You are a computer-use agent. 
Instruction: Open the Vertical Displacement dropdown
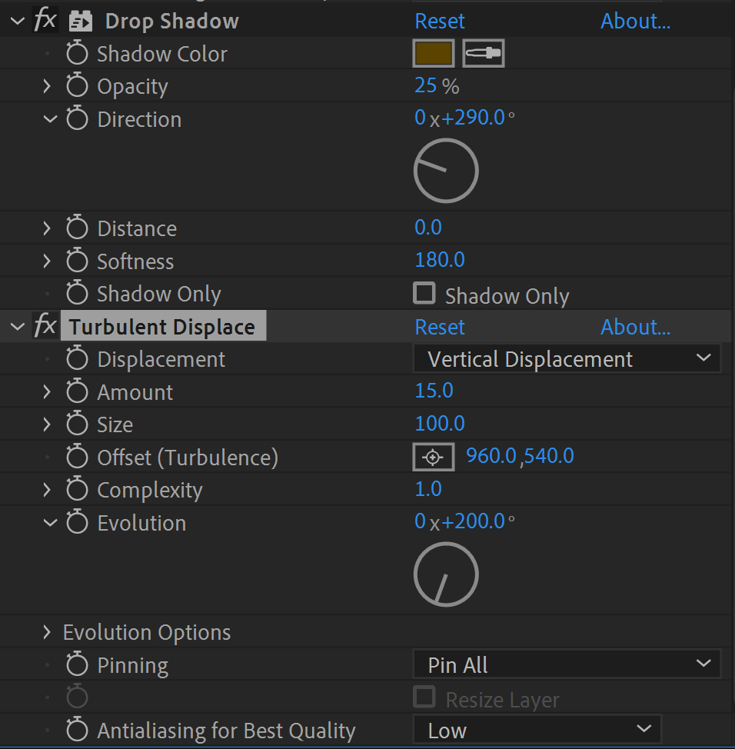click(x=567, y=359)
